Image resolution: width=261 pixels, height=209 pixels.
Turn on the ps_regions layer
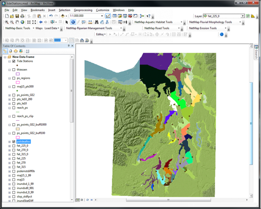pyautogui.click(x=14, y=78)
